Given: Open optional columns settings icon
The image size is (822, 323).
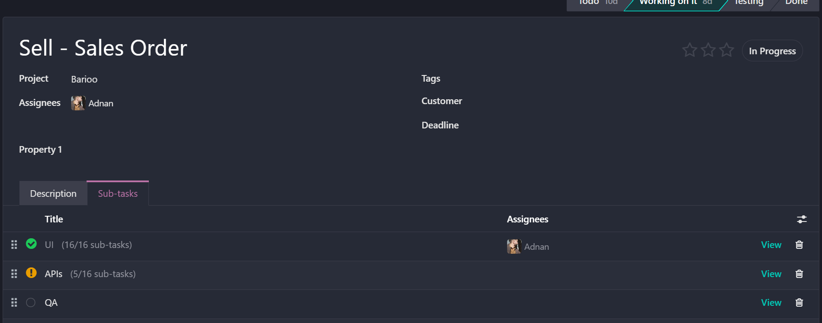Looking at the screenshot, I should [802, 219].
